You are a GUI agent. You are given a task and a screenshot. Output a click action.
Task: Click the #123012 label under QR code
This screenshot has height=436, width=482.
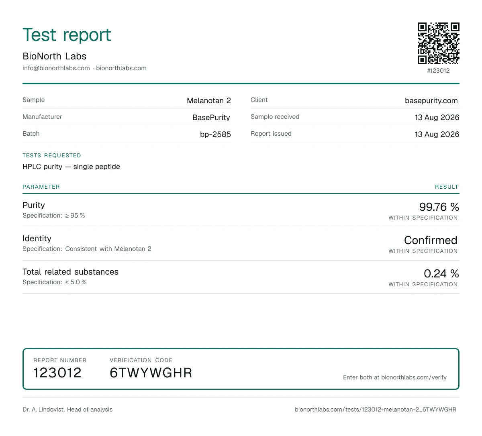pos(438,71)
